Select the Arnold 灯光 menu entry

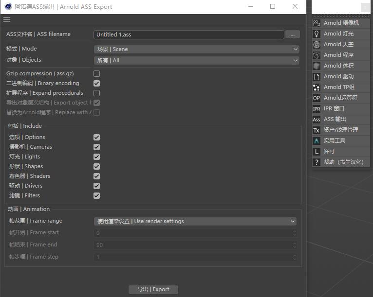tap(341, 34)
